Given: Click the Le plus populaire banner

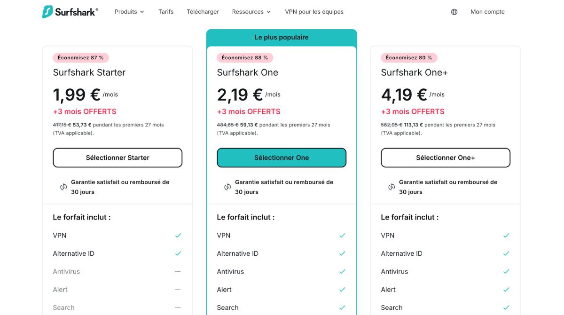Looking at the screenshot, I should pos(281,37).
